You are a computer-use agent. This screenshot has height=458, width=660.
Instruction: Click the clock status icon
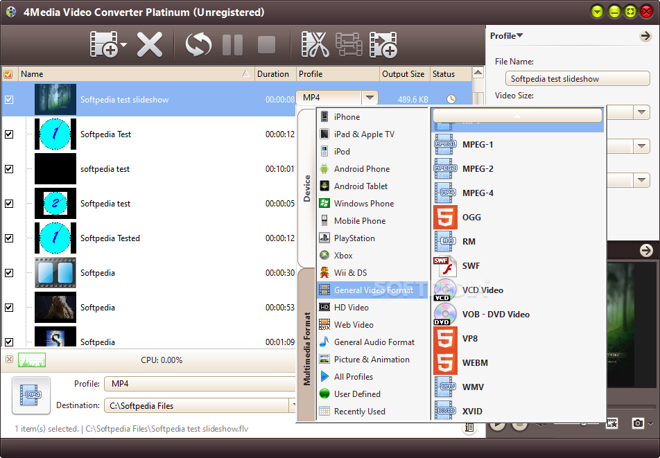451,99
